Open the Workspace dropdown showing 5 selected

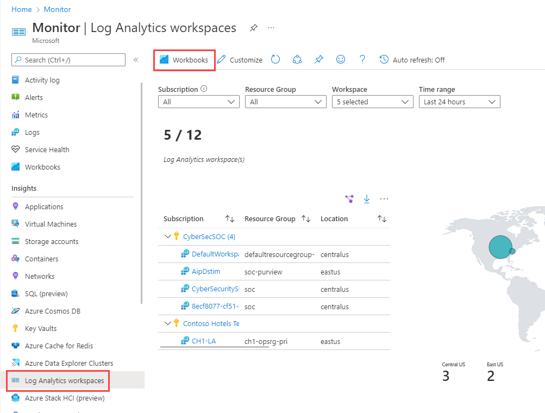(372, 102)
